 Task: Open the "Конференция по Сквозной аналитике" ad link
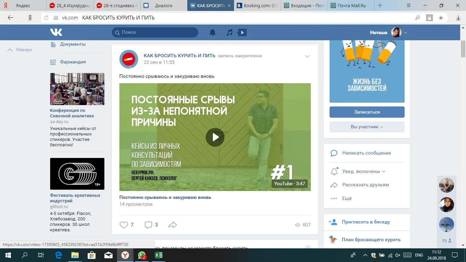click(x=72, y=113)
